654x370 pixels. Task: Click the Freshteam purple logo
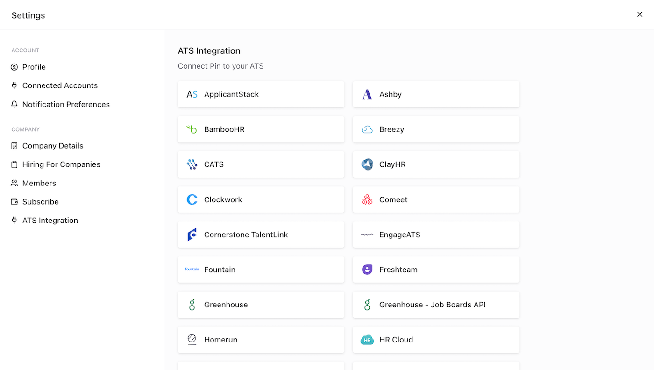coord(367,270)
